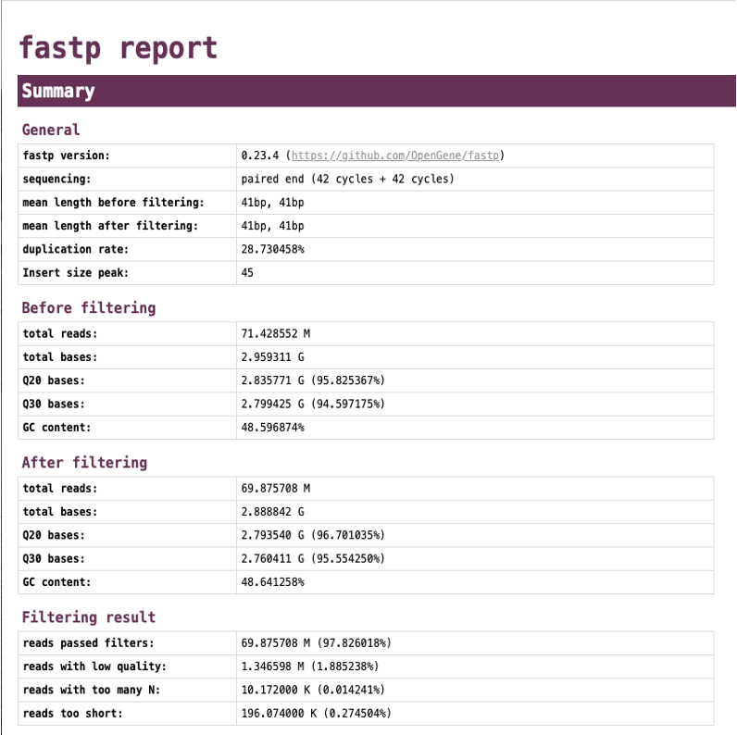
Task: Click total reads 69.875708 M after filtering
Action: (275, 488)
